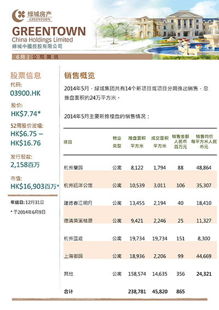This screenshot has height=310, width=219.
Task: Click sales amount 151
Action: pos(181,238)
